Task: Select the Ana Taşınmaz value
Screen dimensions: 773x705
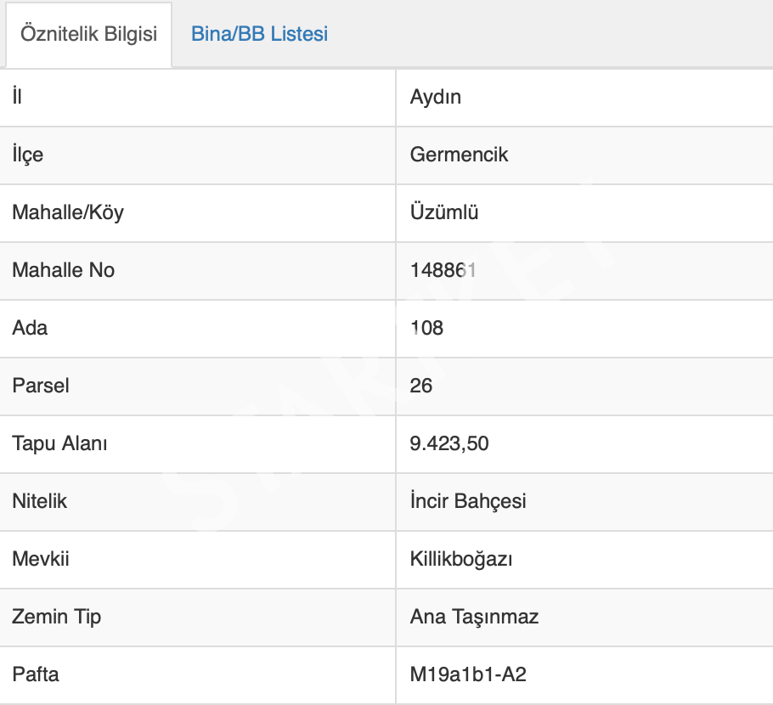Action: [x=474, y=617]
